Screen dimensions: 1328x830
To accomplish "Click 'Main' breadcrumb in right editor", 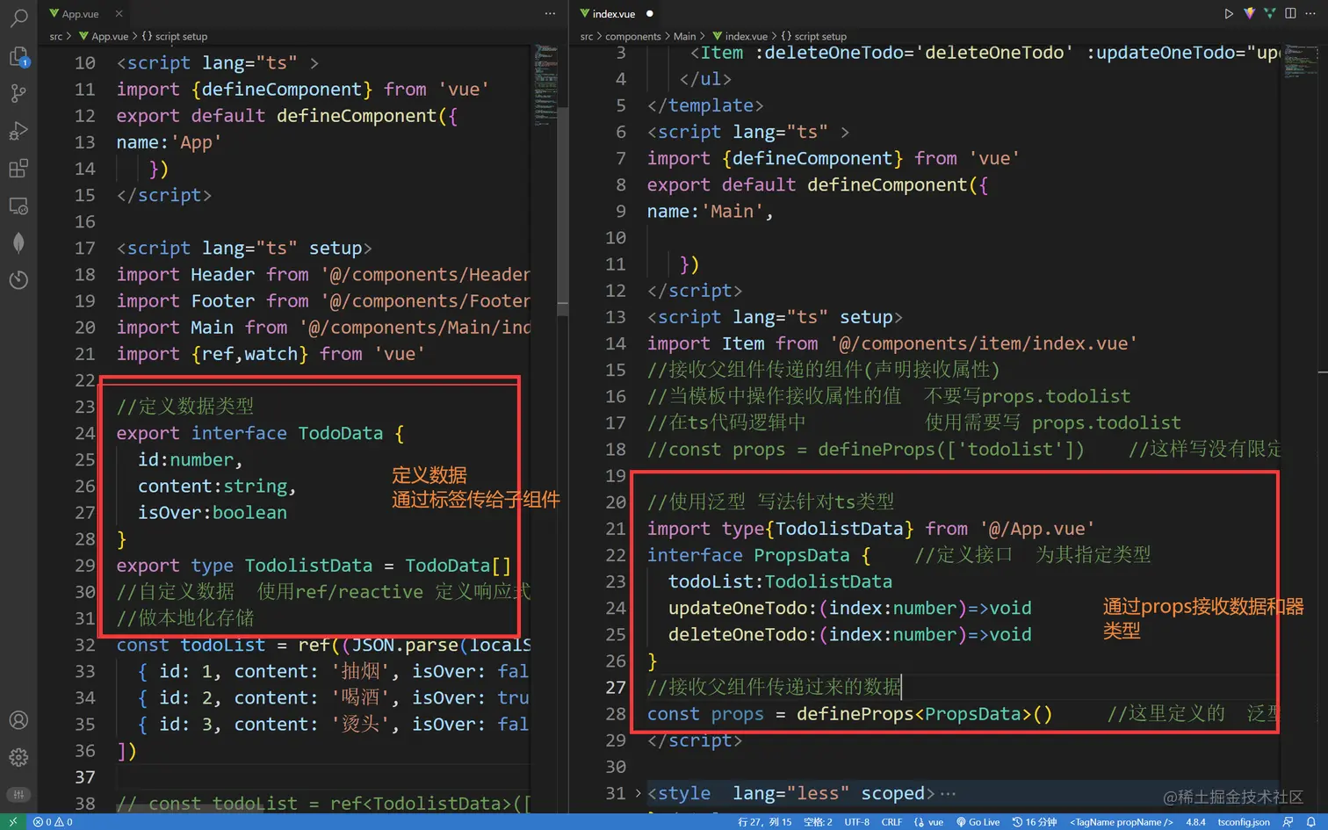I will click(x=684, y=36).
